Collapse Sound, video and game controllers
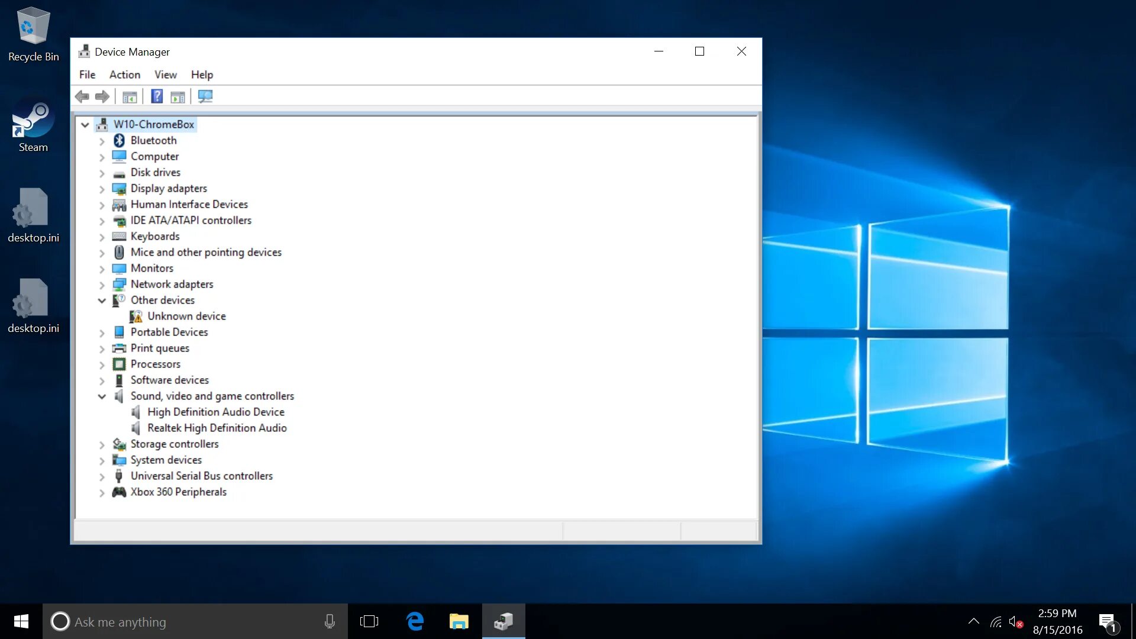This screenshot has height=639, width=1136. pos(102,396)
